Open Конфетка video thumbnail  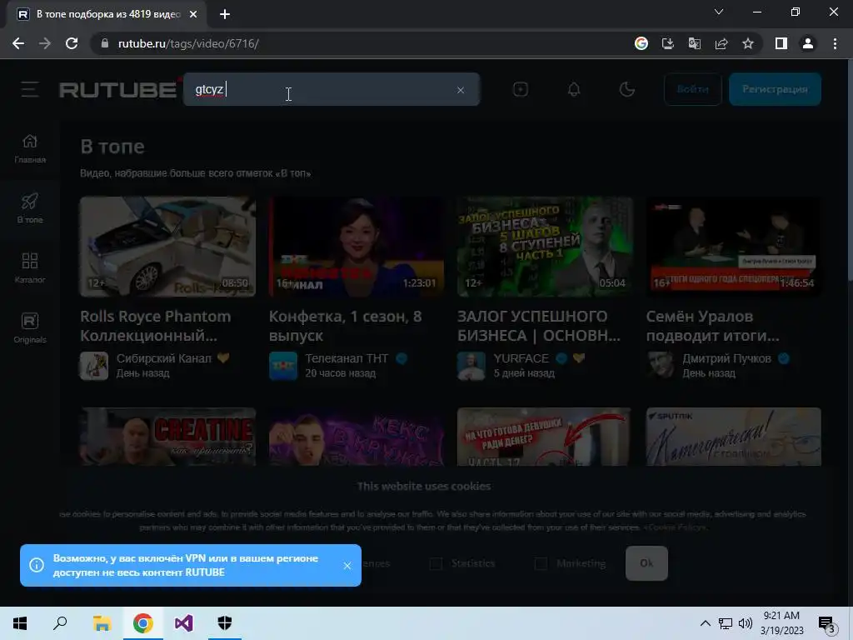point(357,247)
